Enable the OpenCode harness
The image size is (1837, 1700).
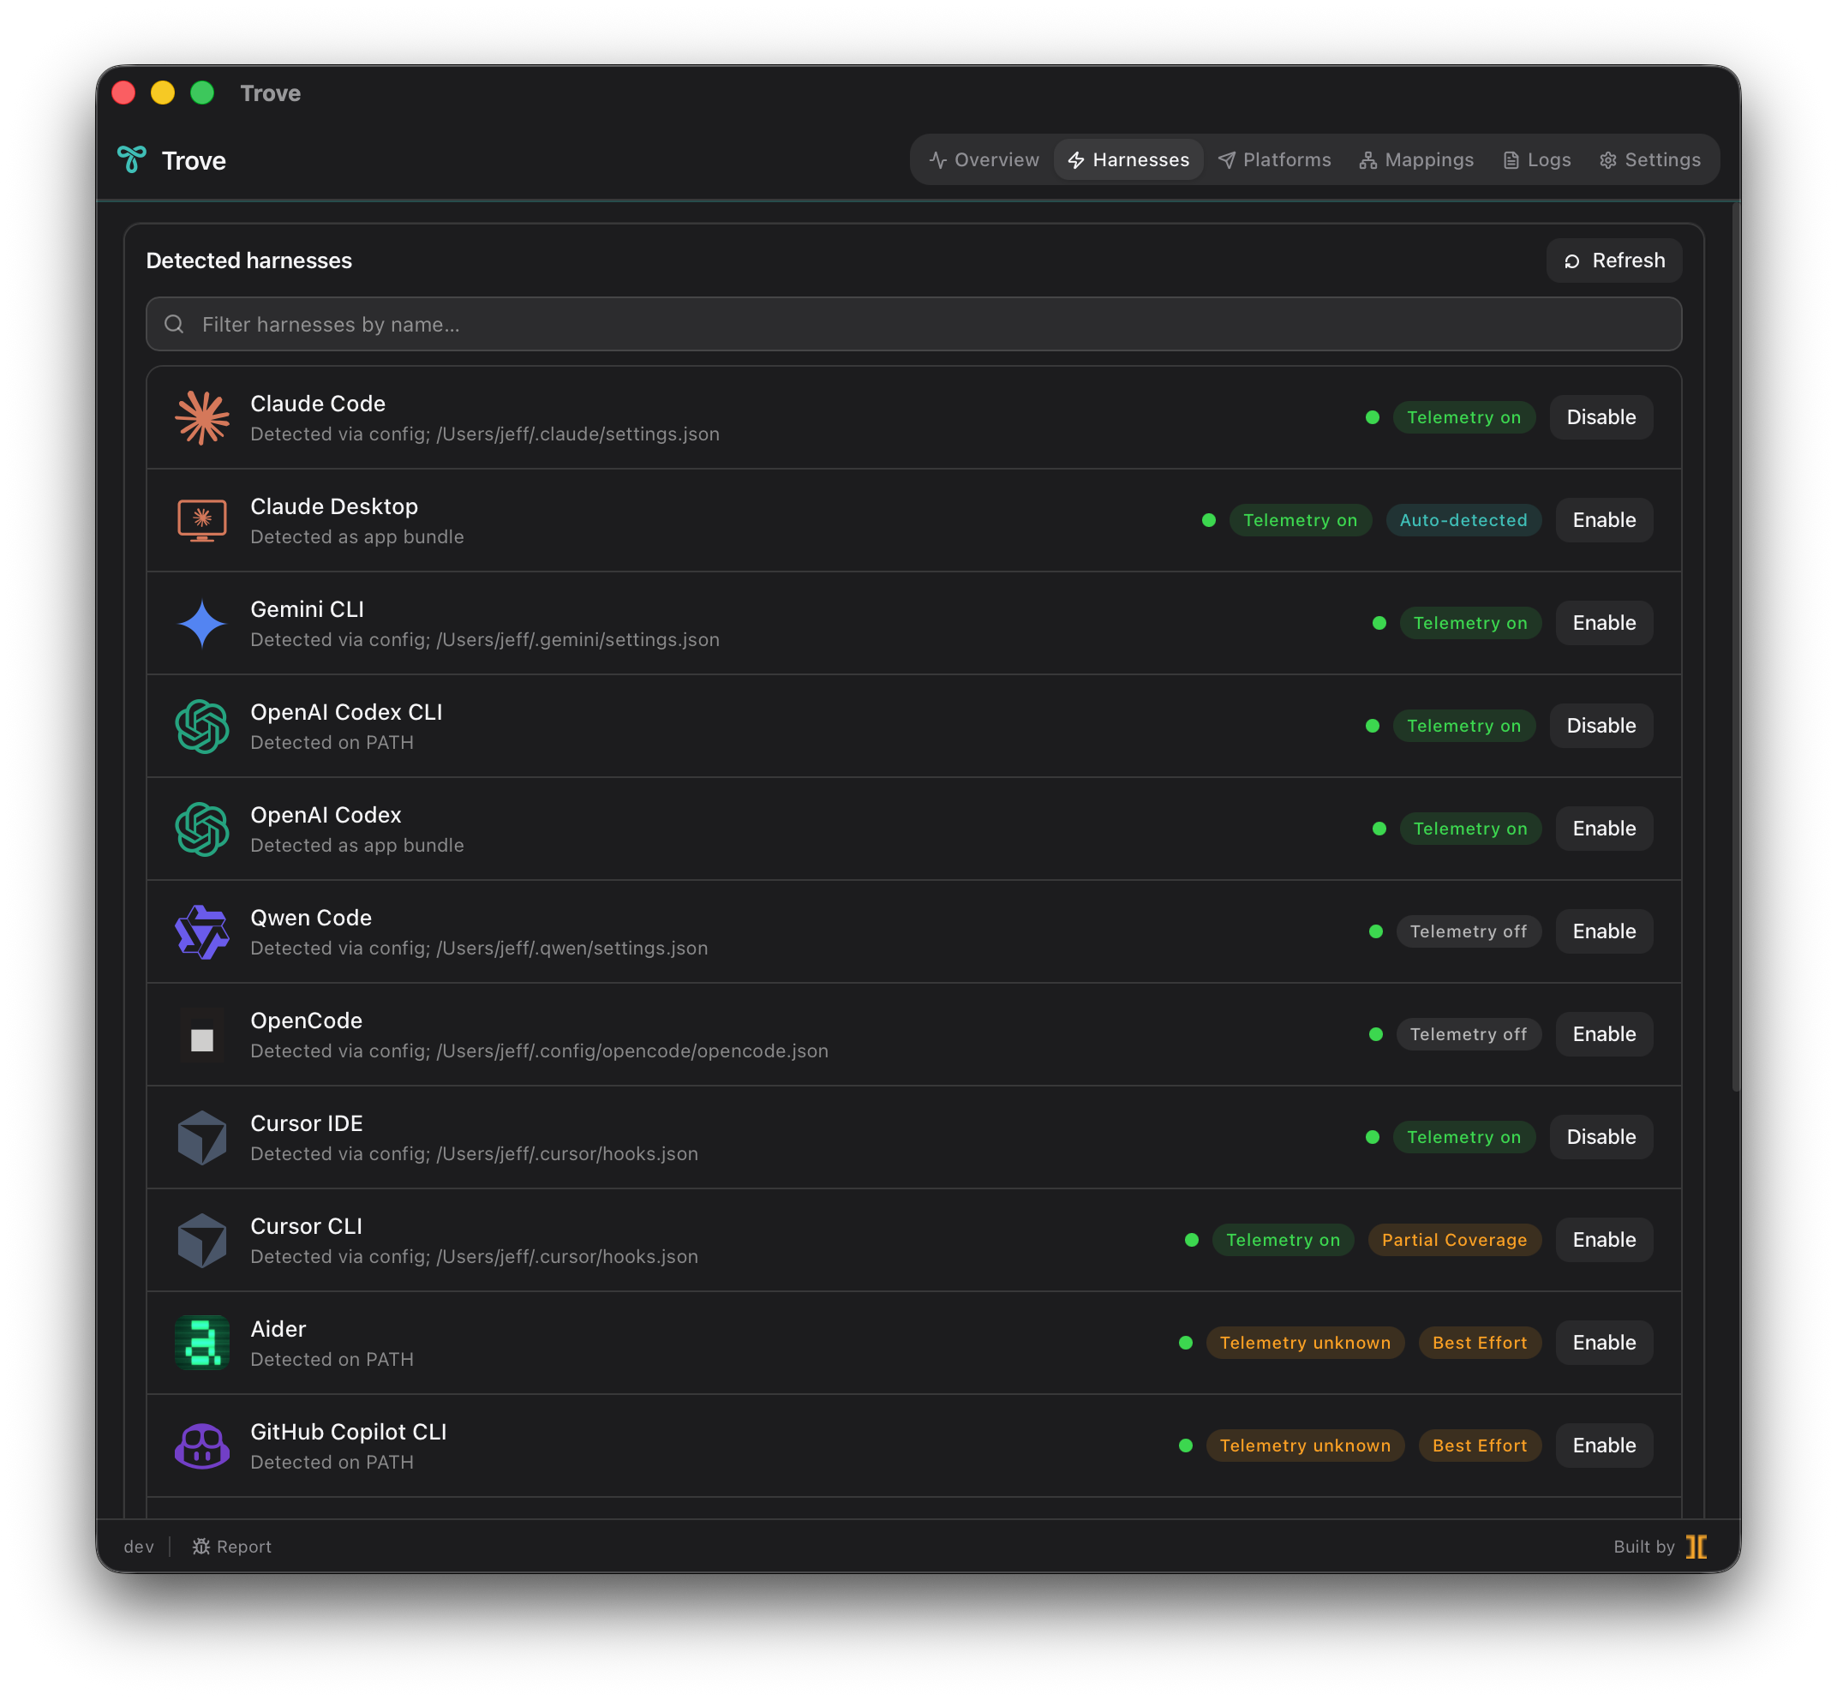pos(1604,1035)
